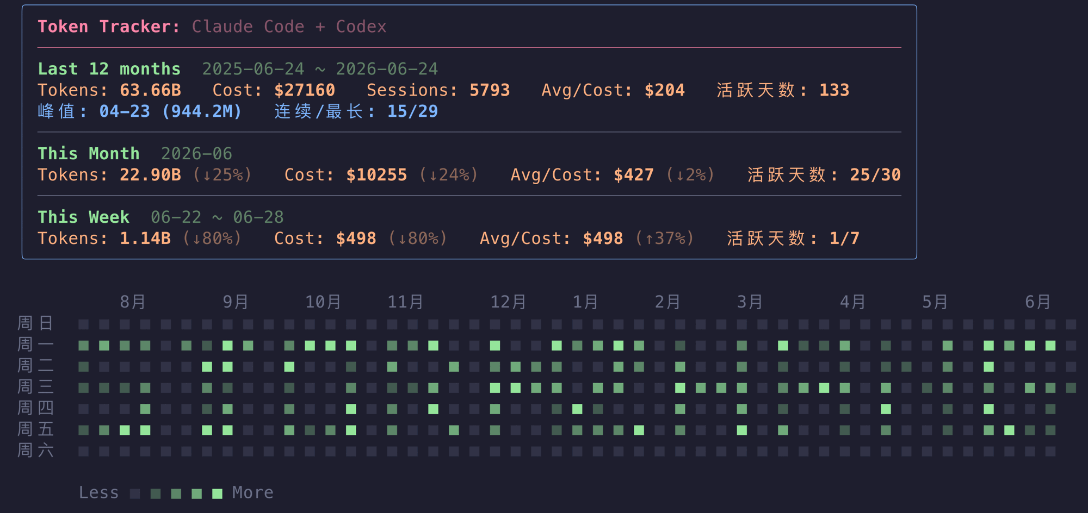Click the 'Less' legend label

pos(98,492)
